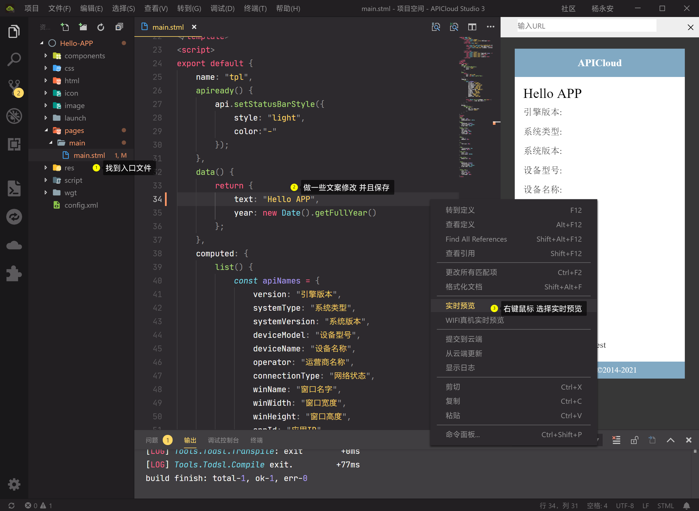Image resolution: width=699 pixels, height=511 pixels.
Task: Collapse all folders in explorer
Action: click(x=119, y=27)
